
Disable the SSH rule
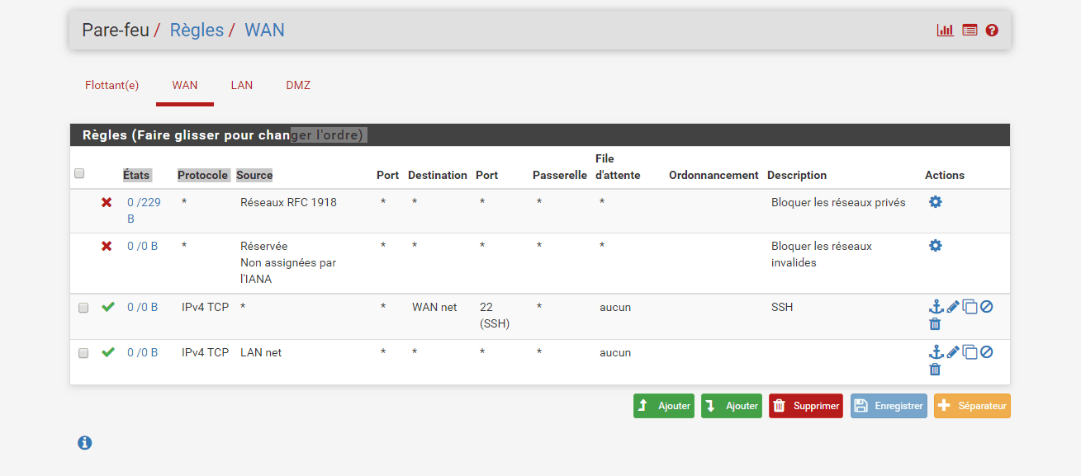tap(986, 307)
